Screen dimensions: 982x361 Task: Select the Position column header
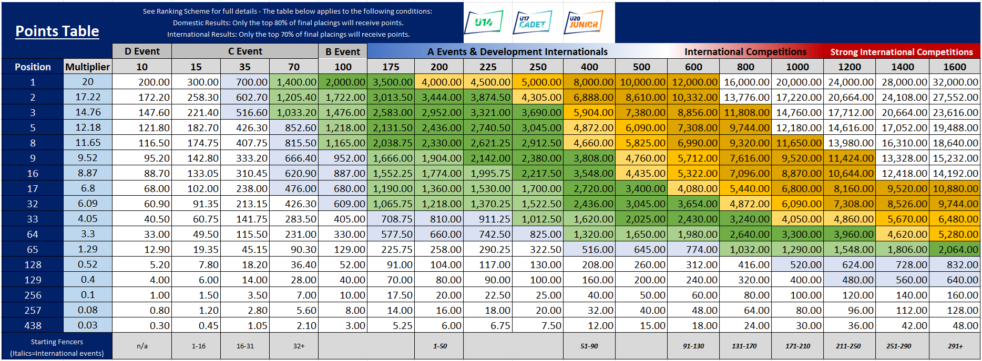pyautogui.click(x=33, y=67)
